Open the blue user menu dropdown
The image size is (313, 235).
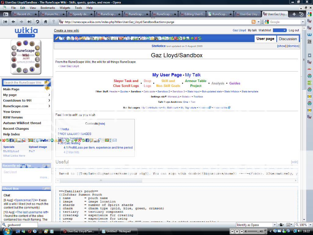279,30
